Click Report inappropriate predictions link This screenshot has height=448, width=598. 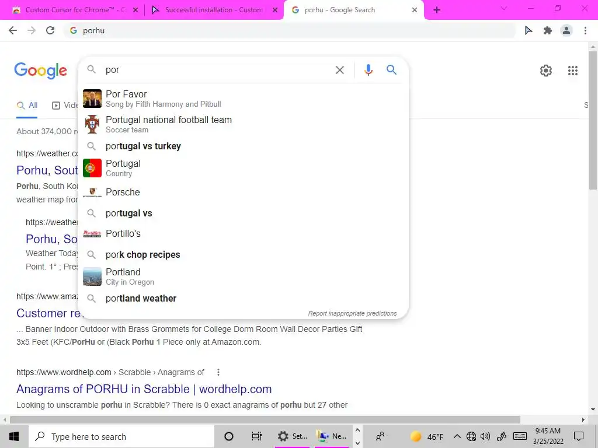tap(352, 313)
